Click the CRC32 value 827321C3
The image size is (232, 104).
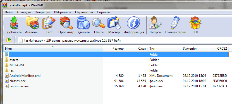tap(220, 86)
